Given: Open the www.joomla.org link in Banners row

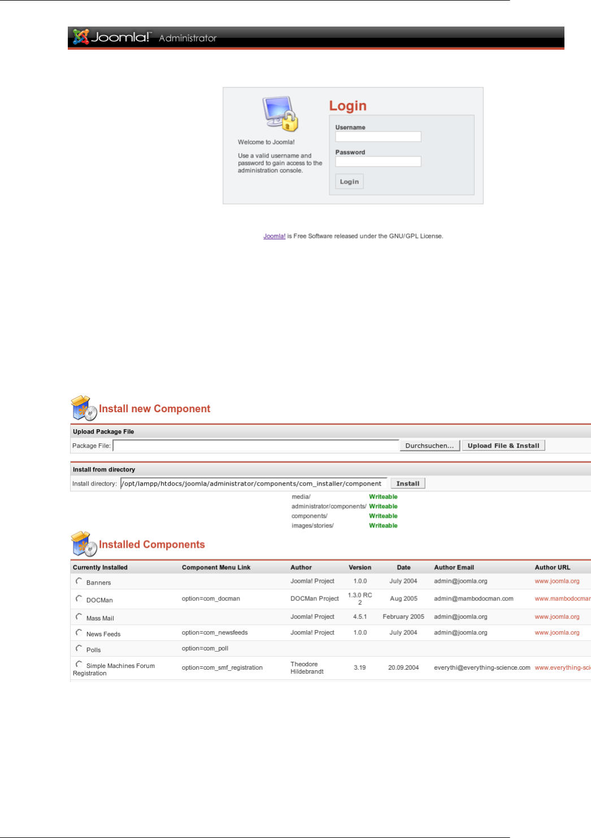Looking at the screenshot, I should [557, 581].
